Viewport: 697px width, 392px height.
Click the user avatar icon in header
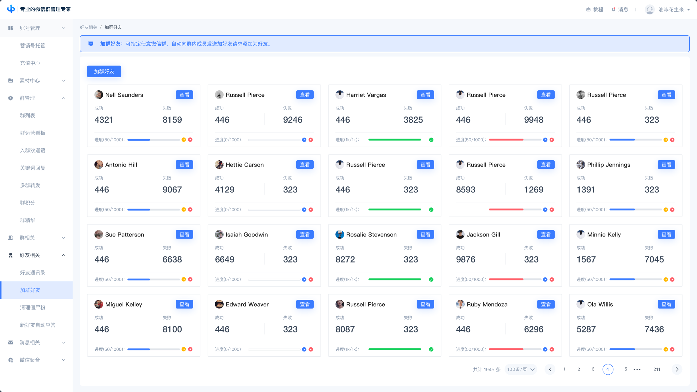click(x=650, y=10)
